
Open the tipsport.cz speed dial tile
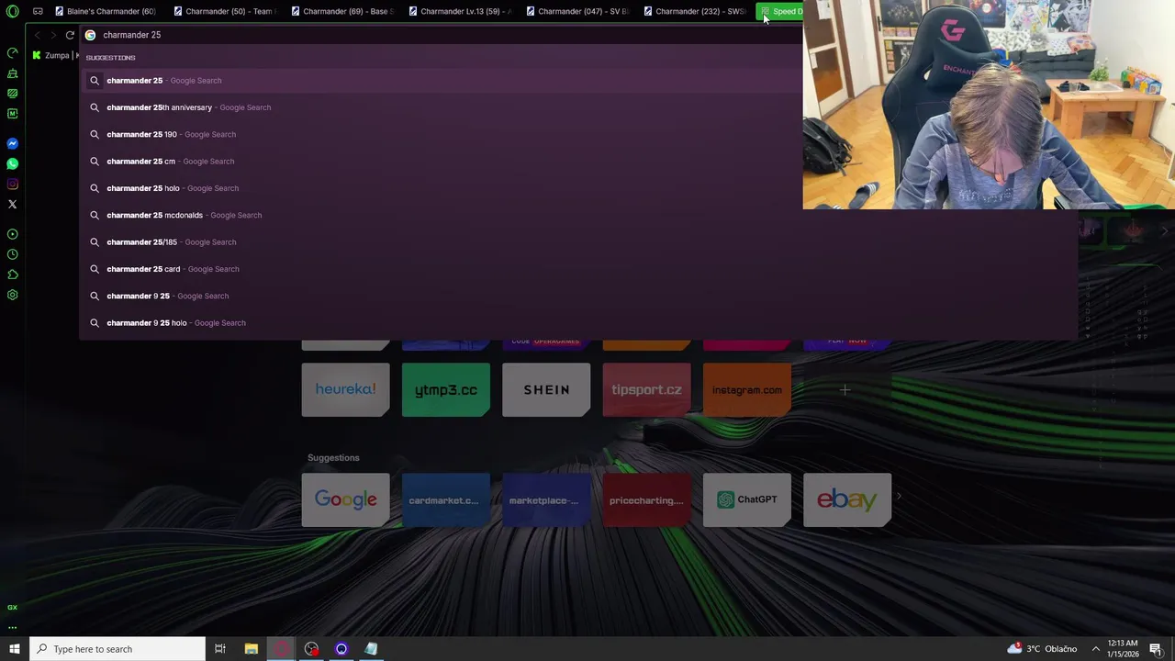646,389
